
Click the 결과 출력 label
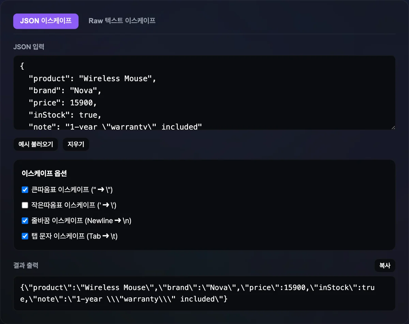click(26, 265)
